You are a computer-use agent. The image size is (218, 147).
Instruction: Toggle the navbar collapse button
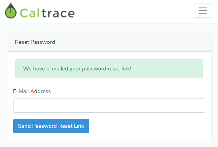(203, 11)
